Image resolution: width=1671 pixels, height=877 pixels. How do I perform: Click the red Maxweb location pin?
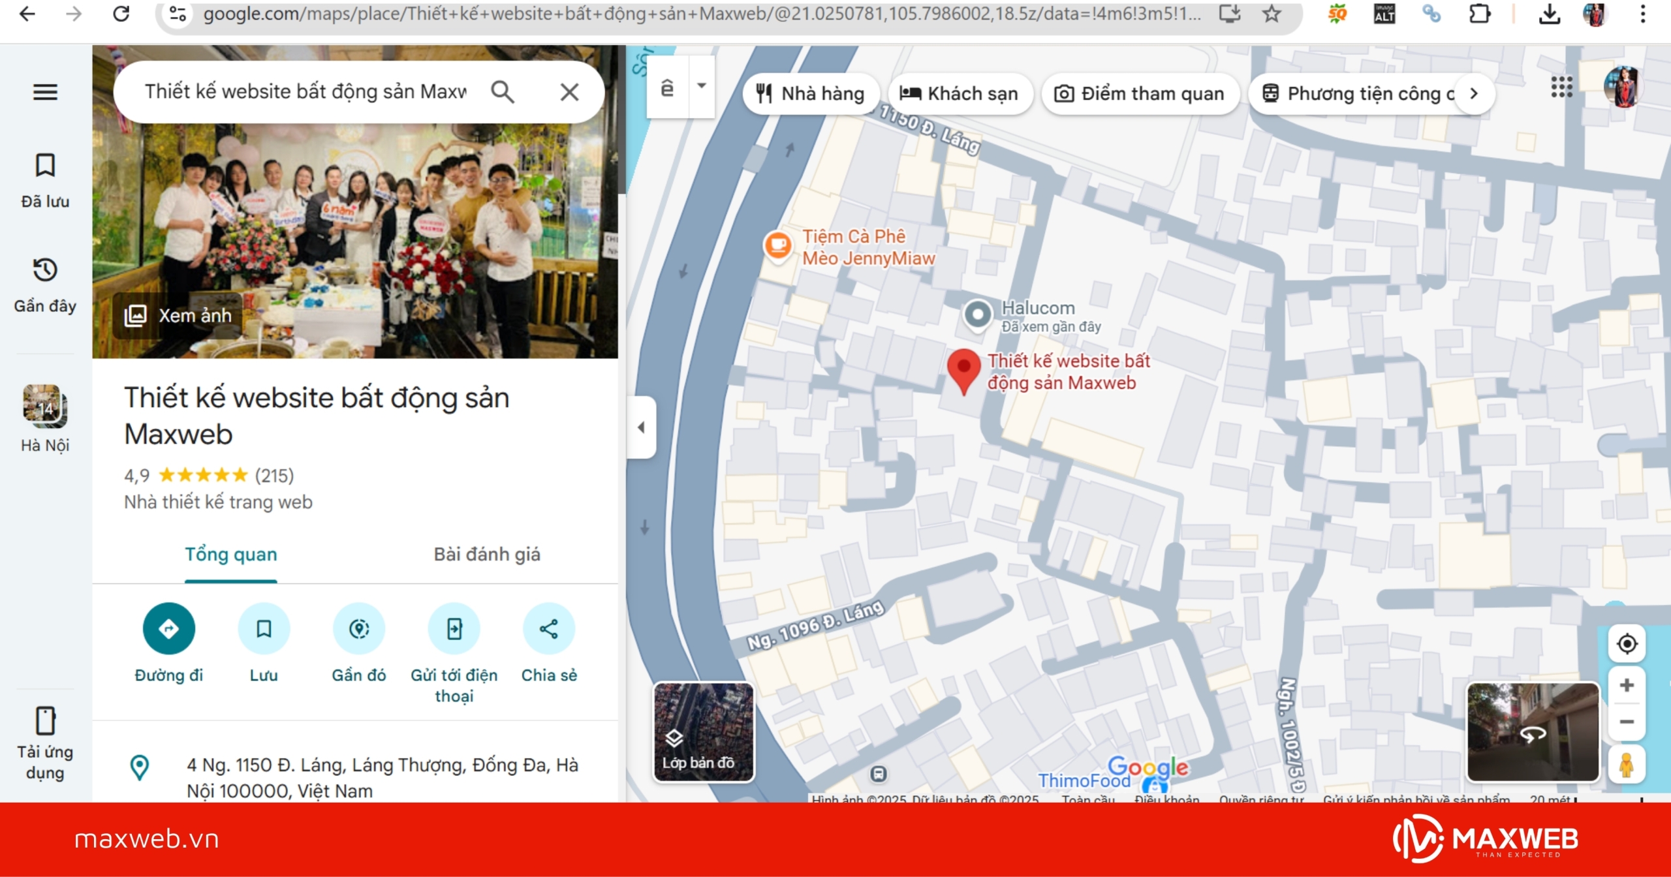pyautogui.click(x=964, y=372)
